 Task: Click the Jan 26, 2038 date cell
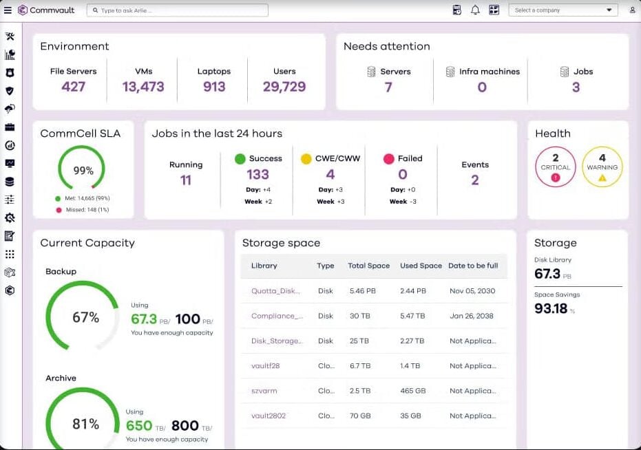pos(472,316)
